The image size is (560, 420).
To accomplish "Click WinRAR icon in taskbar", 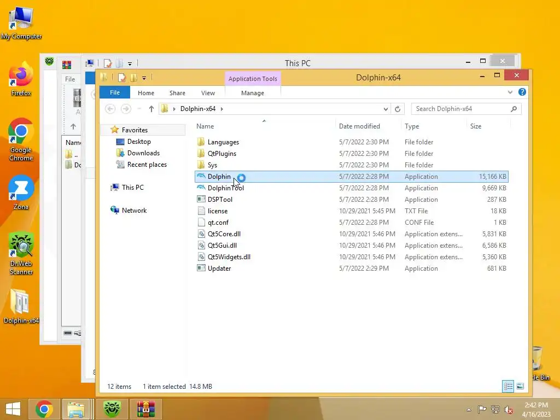I will (145, 409).
